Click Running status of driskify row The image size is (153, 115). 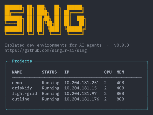pos(51,88)
